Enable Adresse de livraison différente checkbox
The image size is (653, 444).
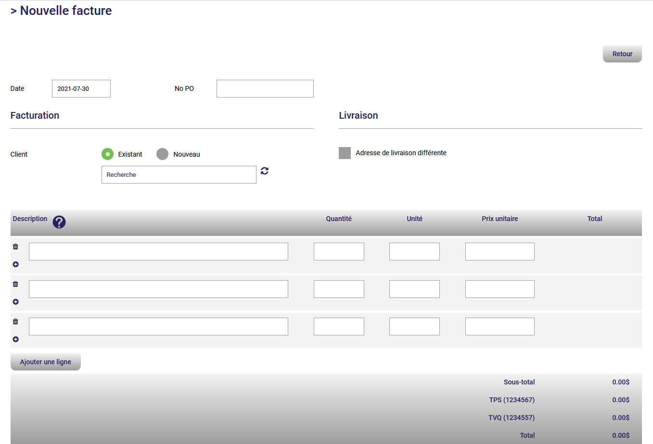tap(345, 153)
